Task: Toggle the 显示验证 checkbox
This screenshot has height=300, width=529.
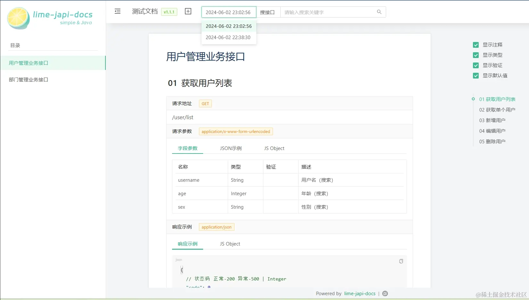Action: (476, 65)
